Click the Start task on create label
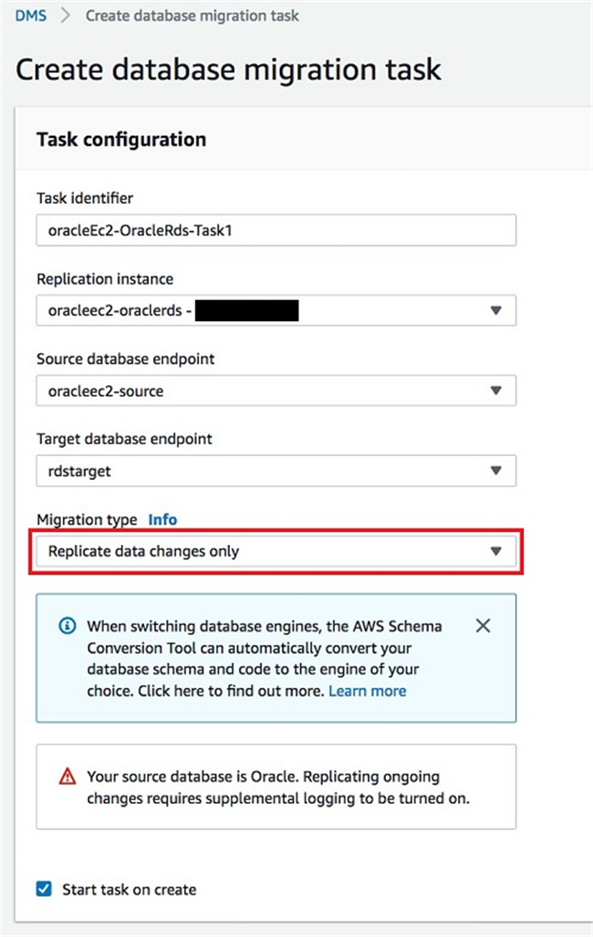This screenshot has height=937, width=593. coord(130,890)
